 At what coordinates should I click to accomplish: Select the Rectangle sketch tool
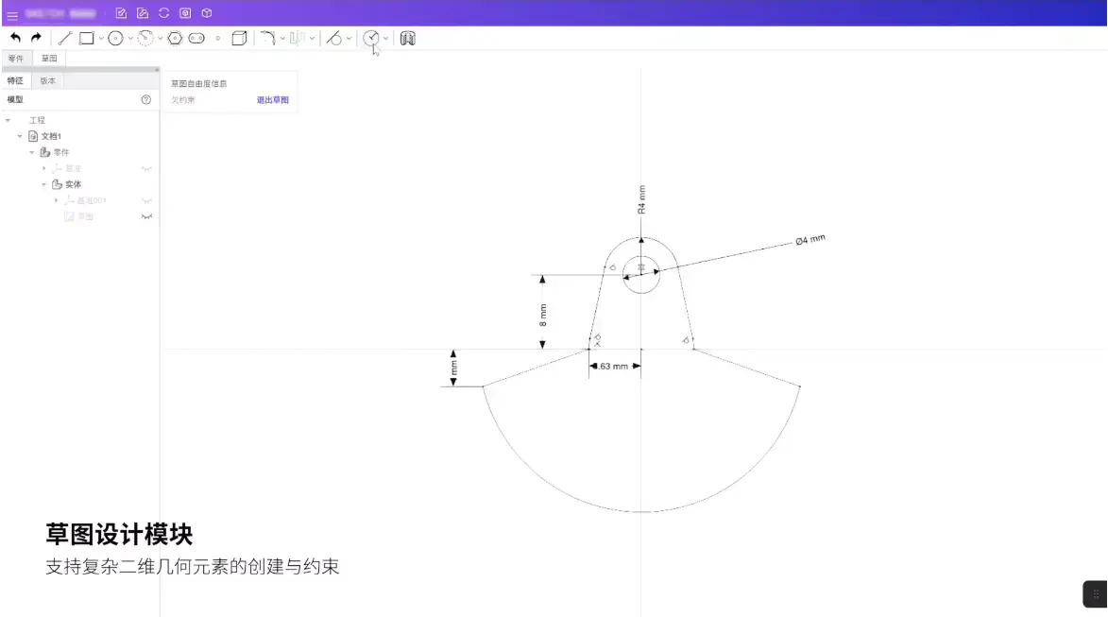[x=85, y=38]
